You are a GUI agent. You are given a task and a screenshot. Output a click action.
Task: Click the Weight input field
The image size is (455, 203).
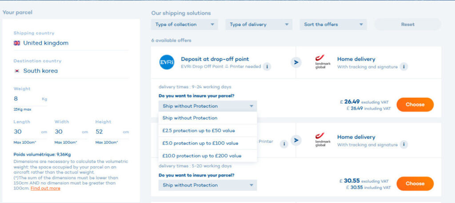[26, 99]
